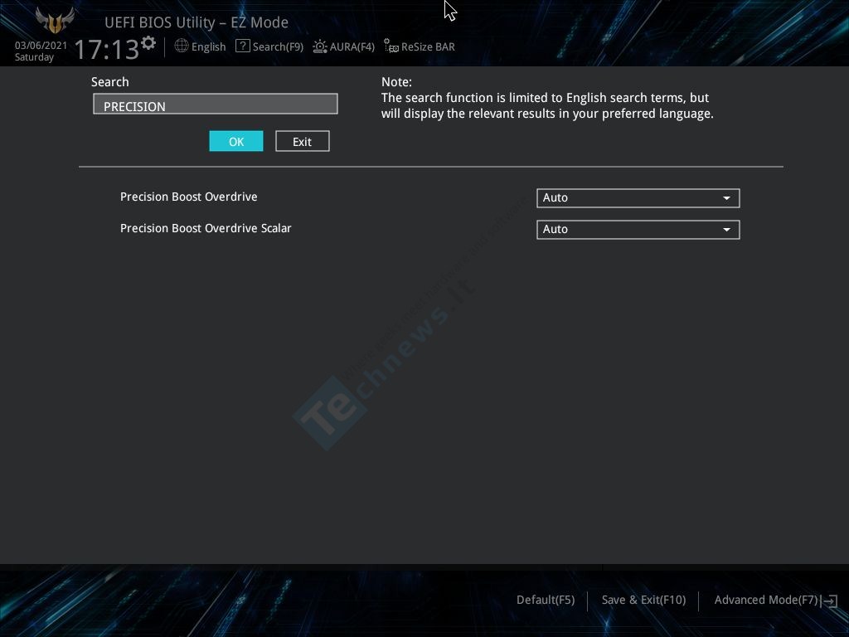849x637 pixels.
Task: Switch to Advanced Mode(F7)
Action: [x=765, y=601]
